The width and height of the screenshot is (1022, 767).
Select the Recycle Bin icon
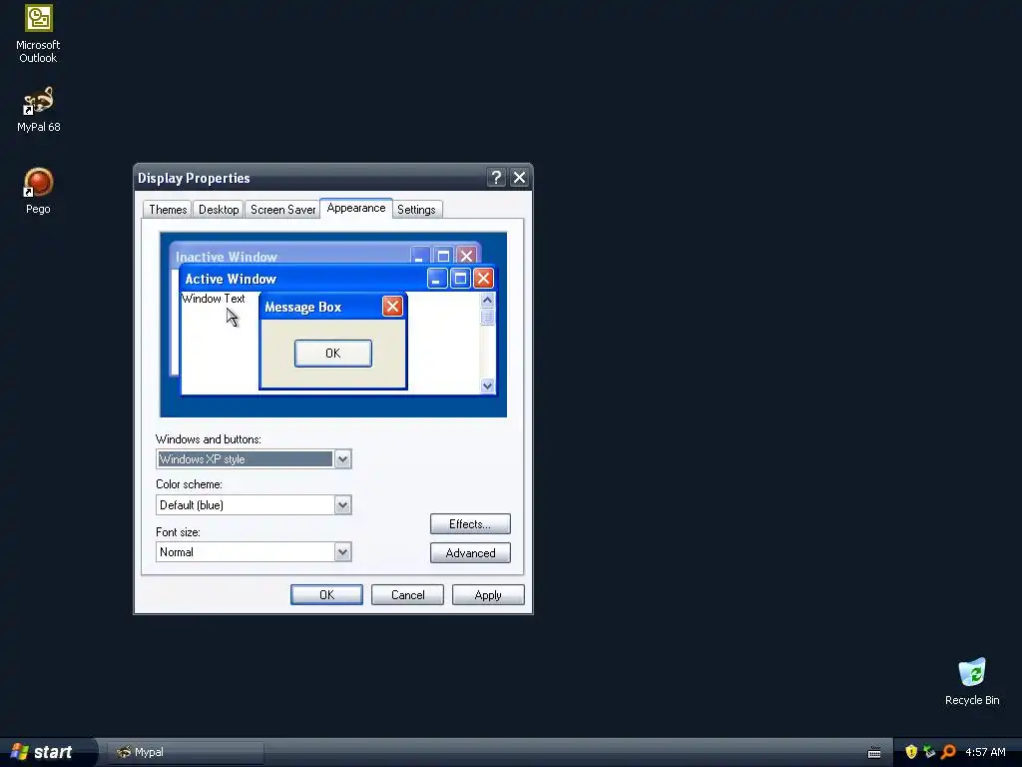point(972,681)
